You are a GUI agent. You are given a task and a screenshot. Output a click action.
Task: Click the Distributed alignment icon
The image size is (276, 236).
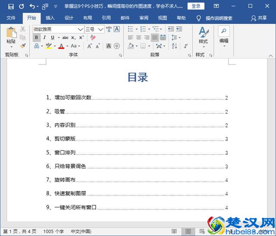pos(163,38)
